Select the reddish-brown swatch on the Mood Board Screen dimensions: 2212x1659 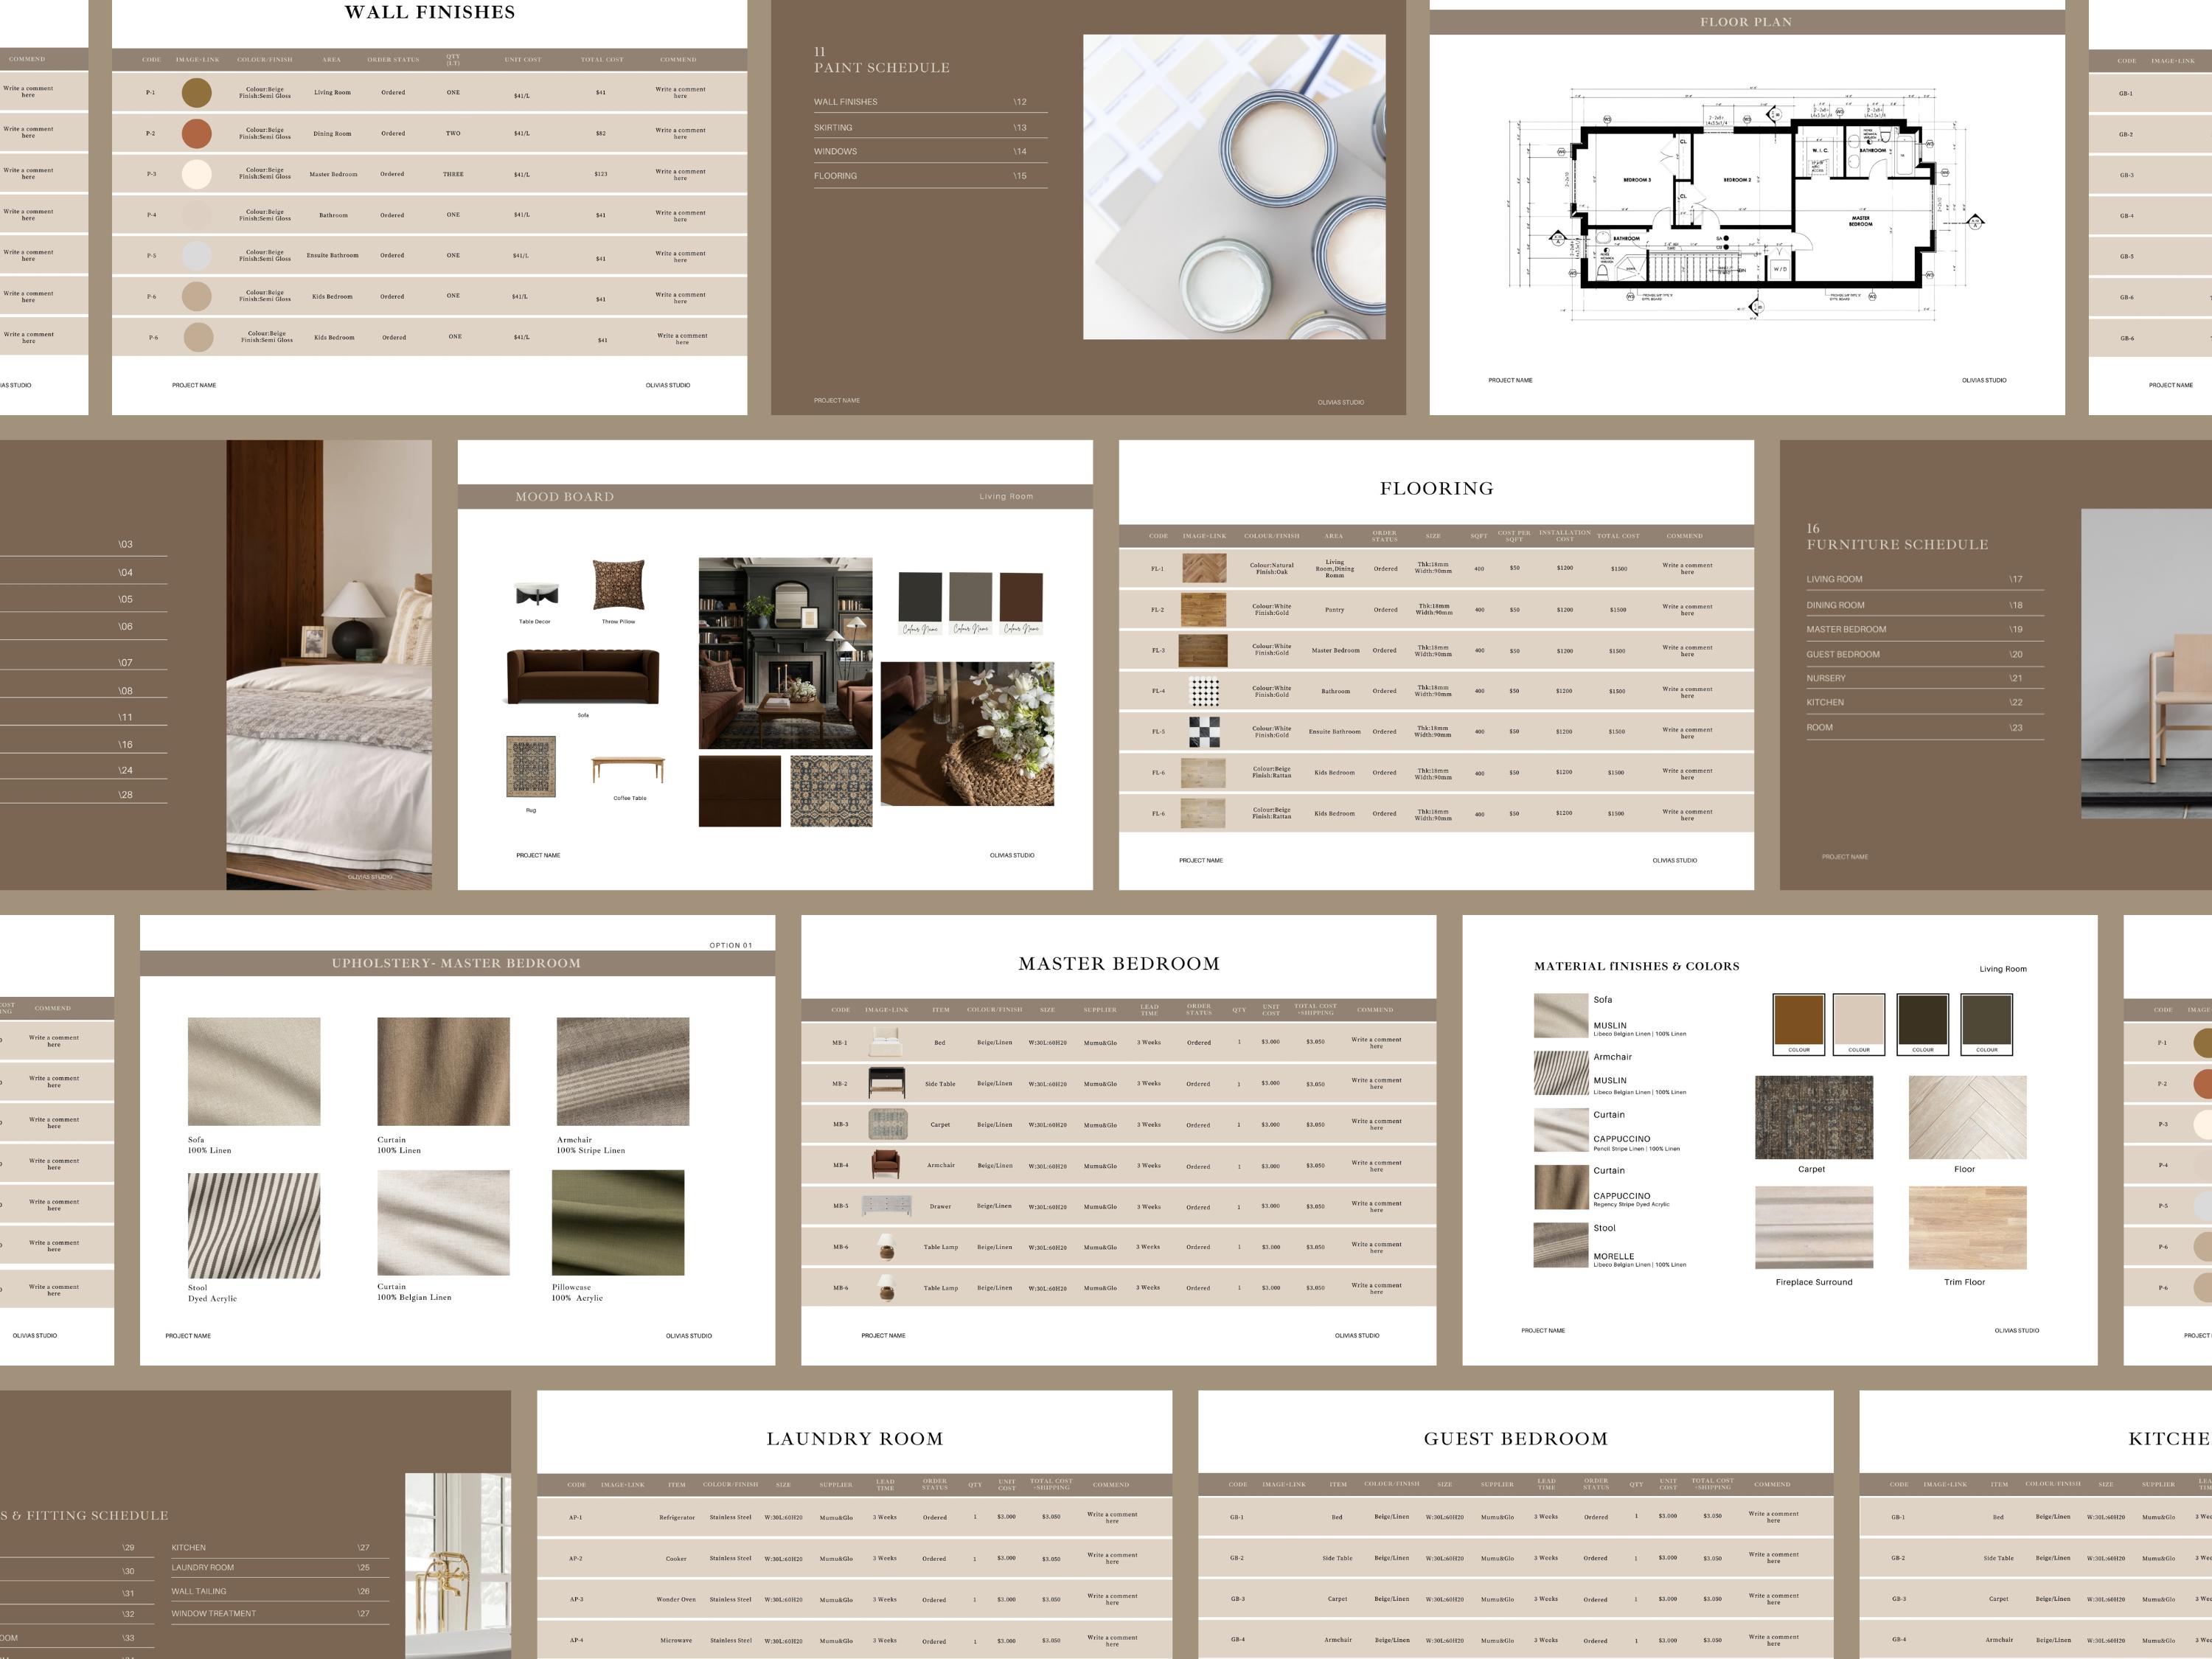pyautogui.click(x=1021, y=597)
